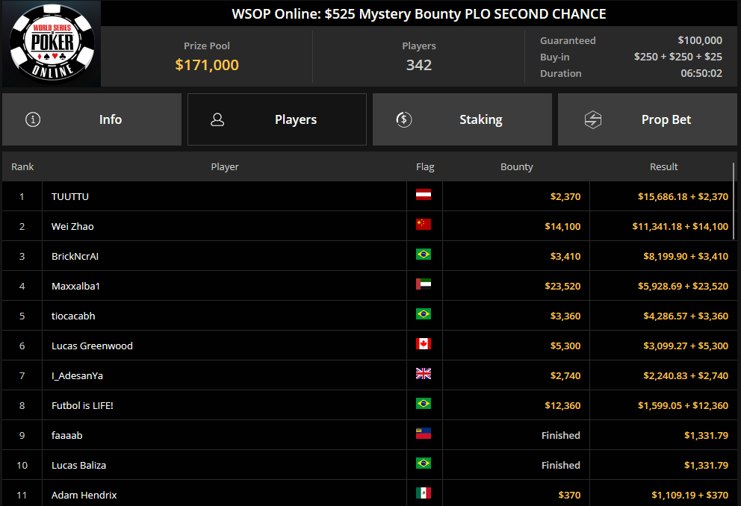The width and height of the screenshot is (741, 506).
Task: Sort by the Bounty column header
Action: click(516, 166)
